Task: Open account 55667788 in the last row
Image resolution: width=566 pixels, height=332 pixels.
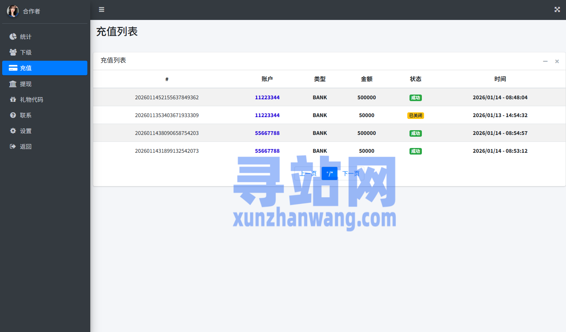Action: click(267, 151)
